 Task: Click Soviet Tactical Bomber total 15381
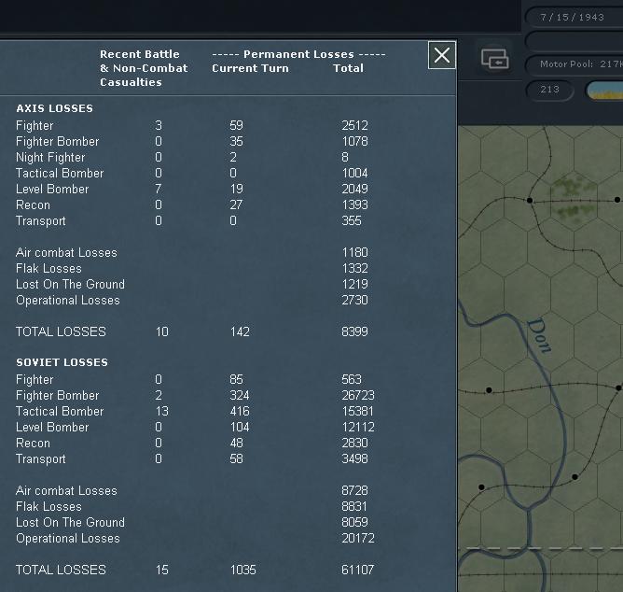click(357, 411)
